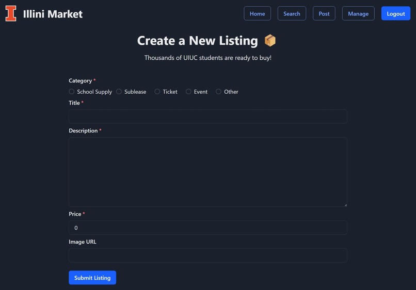Image resolution: width=416 pixels, height=290 pixels.
Task: Open the Manage listings page
Action: pos(358,13)
